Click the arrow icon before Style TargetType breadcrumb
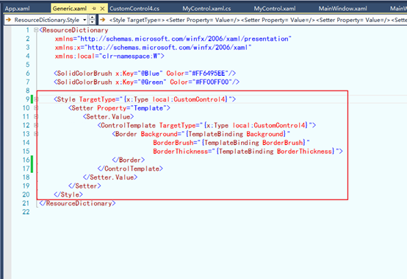The height and width of the screenshot is (279, 407). 103,20
